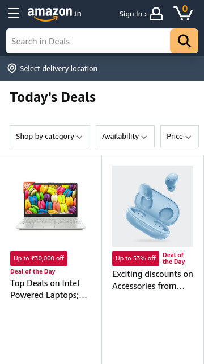Click the delivery location pin icon
This screenshot has width=204, height=364.
[12, 69]
